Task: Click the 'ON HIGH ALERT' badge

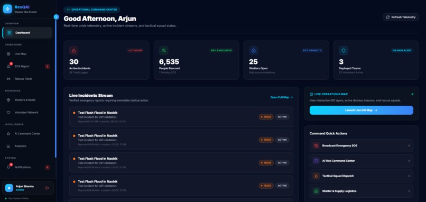Action: 402,51
